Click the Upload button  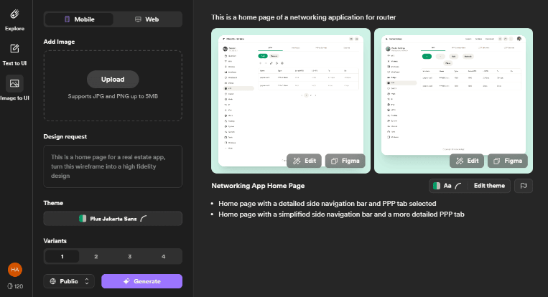[x=113, y=79]
